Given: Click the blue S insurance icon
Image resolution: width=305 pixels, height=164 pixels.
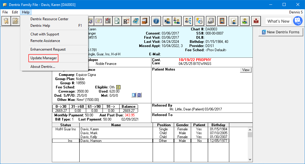Looking at the screenshot, I should point(134,95).
